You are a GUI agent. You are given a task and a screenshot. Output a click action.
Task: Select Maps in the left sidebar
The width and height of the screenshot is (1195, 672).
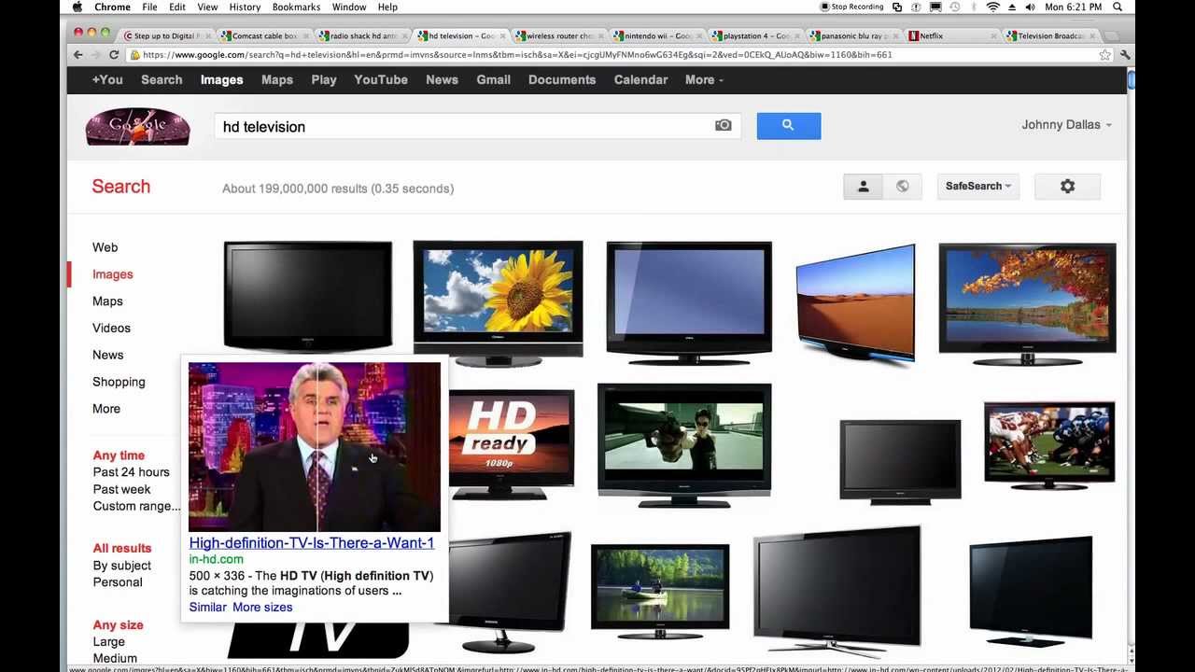point(107,301)
